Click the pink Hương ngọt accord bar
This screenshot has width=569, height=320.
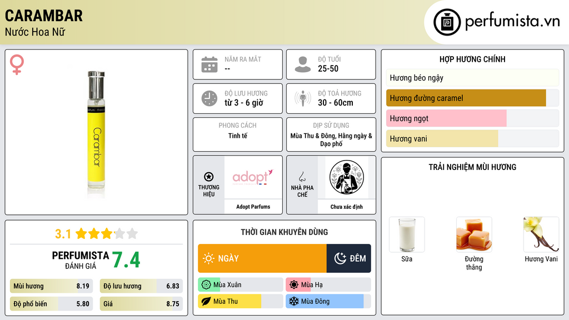click(472, 118)
